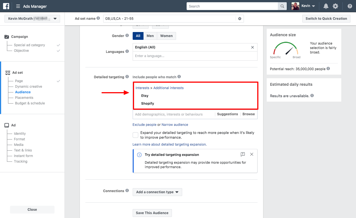This screenshot has width=356, height=218.
Task: Select Men in the Gender selector
Action: [x=150, y=36]
